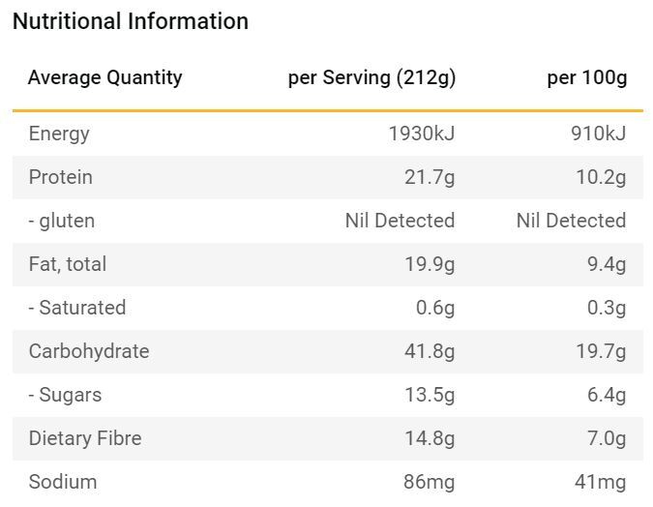The image size is (653, 507).
Task: Click the 21.7g protein value
Action: (430, 177)
